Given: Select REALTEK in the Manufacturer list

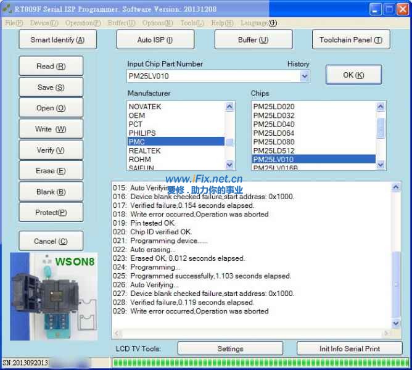Looking at the screenshot, I should pyautogui.click(x=144, y=150).
